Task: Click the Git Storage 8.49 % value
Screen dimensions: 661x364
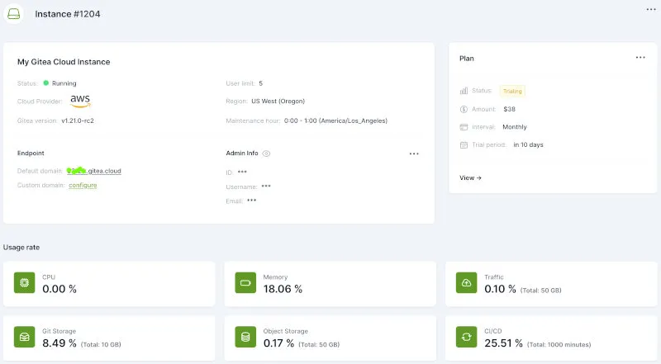Action: 59,343
